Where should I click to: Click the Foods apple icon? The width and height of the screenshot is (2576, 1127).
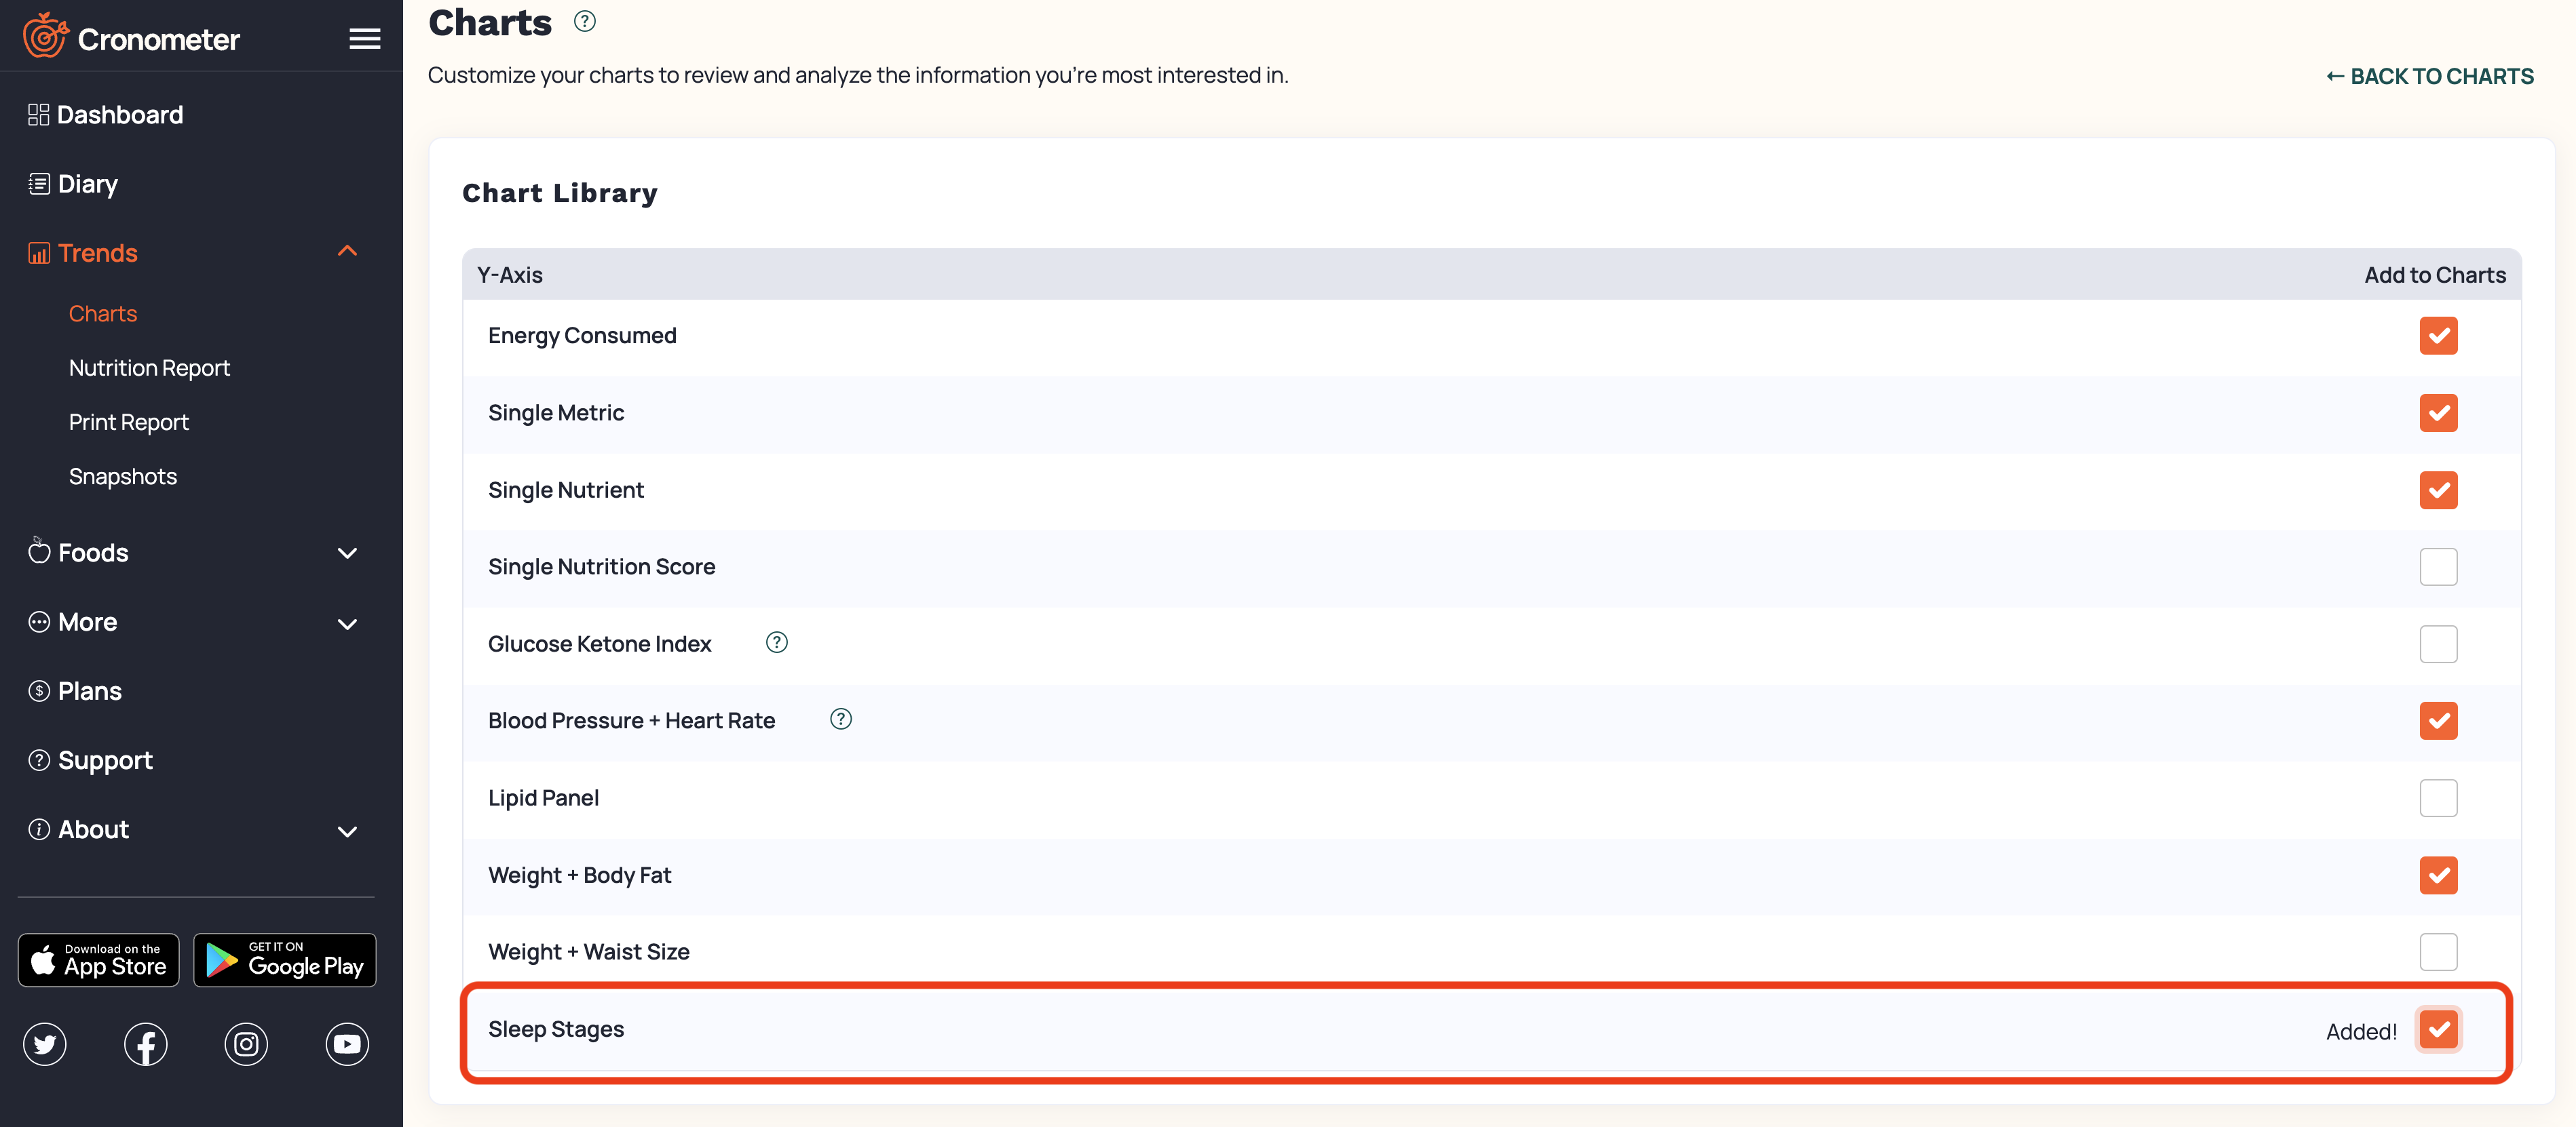tap(38, 551)
